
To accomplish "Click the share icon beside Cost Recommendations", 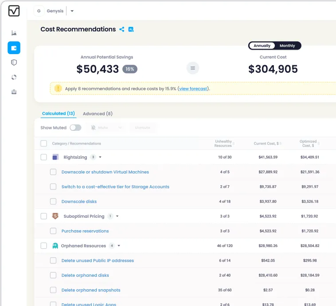I will point(121,29).
